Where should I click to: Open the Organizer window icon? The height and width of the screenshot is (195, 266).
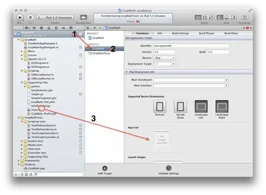pos(245,17)
